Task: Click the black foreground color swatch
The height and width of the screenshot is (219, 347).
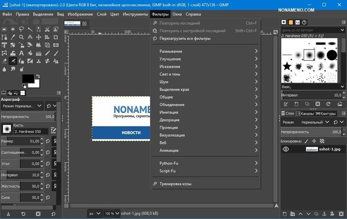Action: tap(28, 79)
